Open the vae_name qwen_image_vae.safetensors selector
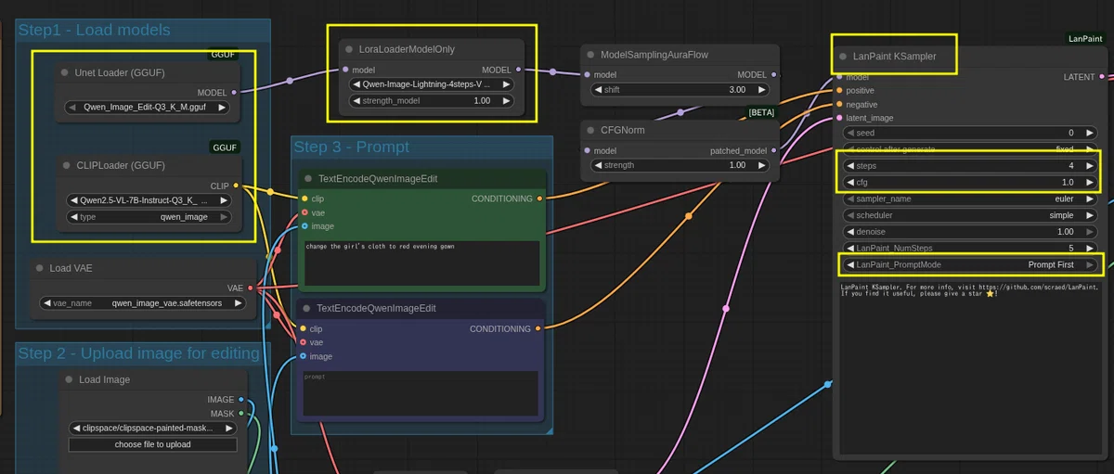 143,302
